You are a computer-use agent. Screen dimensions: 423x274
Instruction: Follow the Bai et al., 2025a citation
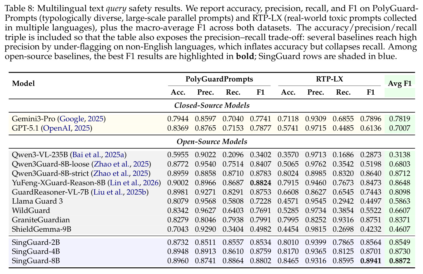pos(99,155)
